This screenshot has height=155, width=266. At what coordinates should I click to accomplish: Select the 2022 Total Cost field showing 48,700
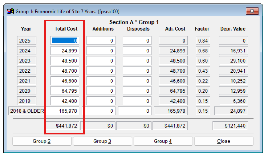(x=65, y=71)
